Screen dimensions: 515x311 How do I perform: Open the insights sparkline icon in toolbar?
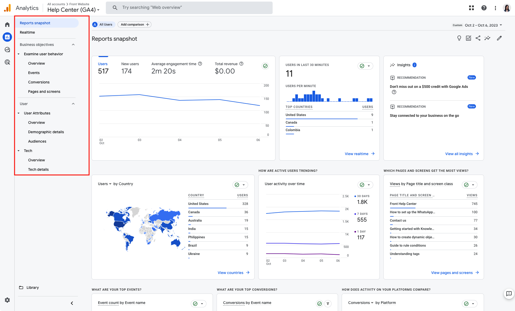coord(487,38)
